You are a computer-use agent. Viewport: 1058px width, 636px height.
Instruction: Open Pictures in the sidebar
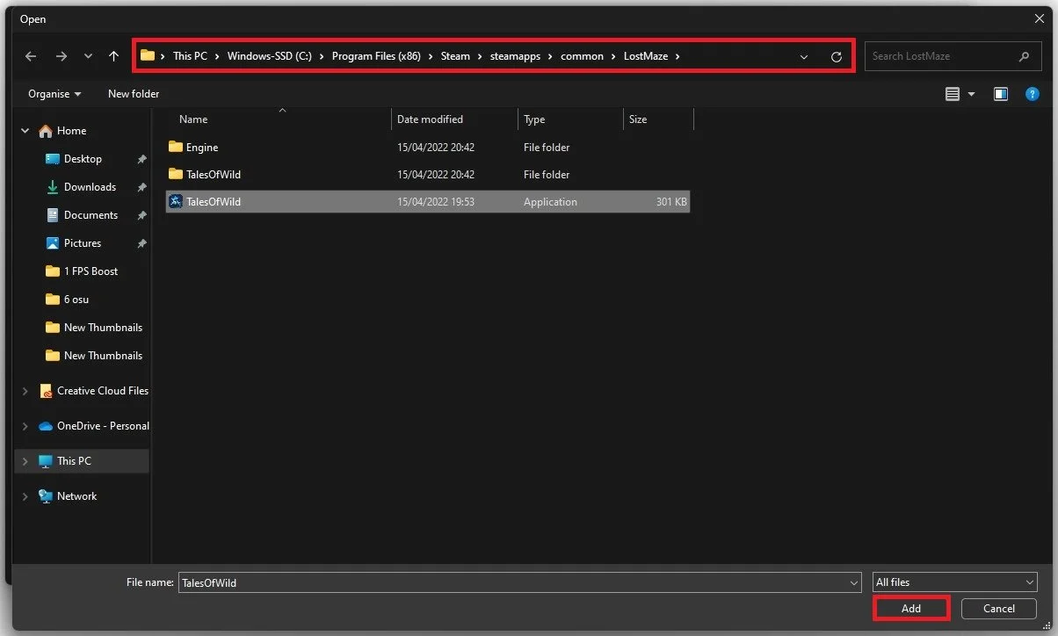click(83, 243)
